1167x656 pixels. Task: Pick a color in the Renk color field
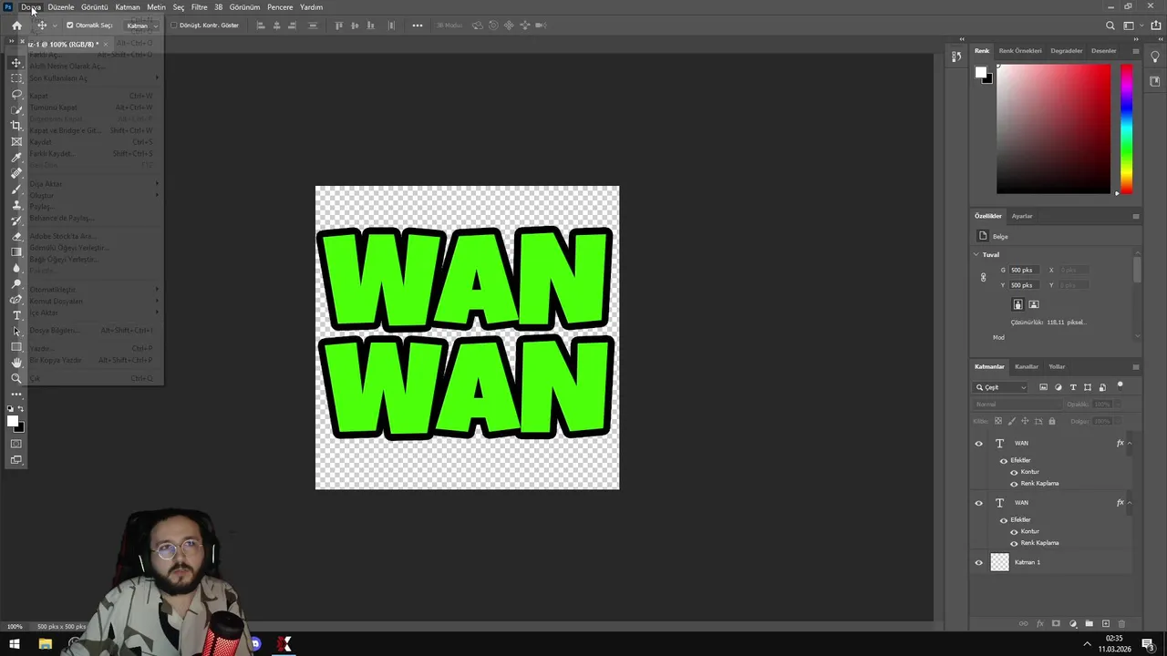coord(1053,128)
